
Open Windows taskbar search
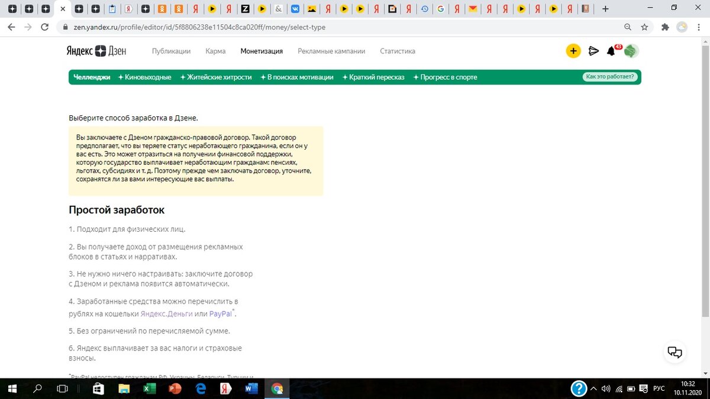37,388
